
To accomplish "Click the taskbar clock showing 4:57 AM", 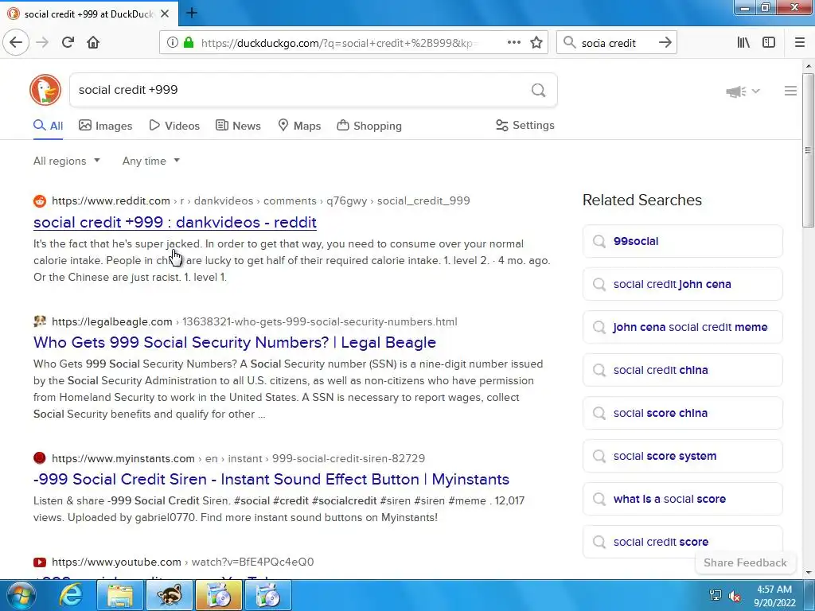I will pos(774,595).
